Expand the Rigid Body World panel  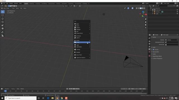[x=157, y=56]
